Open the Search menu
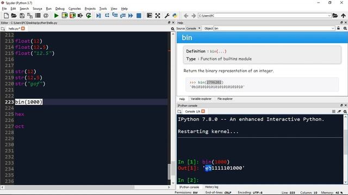Viewport: 348px width, 195px height. pyautogui.click(x=24, y=9)
